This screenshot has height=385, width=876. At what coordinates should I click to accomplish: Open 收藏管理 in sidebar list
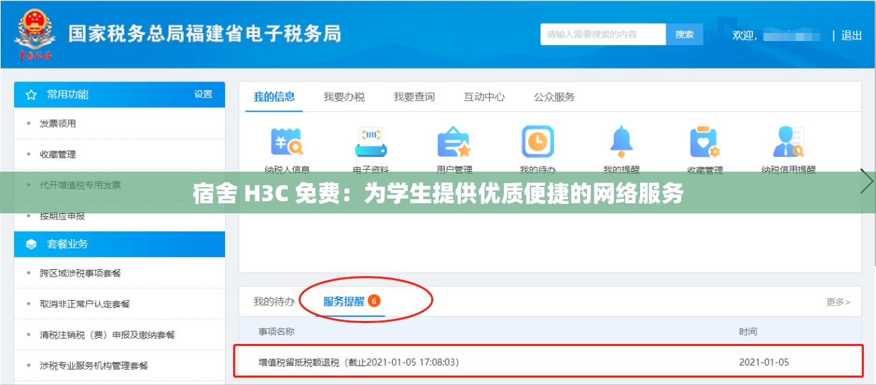point(58,155)
